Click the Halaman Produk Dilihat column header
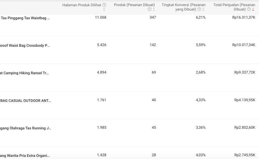 [x=81, y=5]
